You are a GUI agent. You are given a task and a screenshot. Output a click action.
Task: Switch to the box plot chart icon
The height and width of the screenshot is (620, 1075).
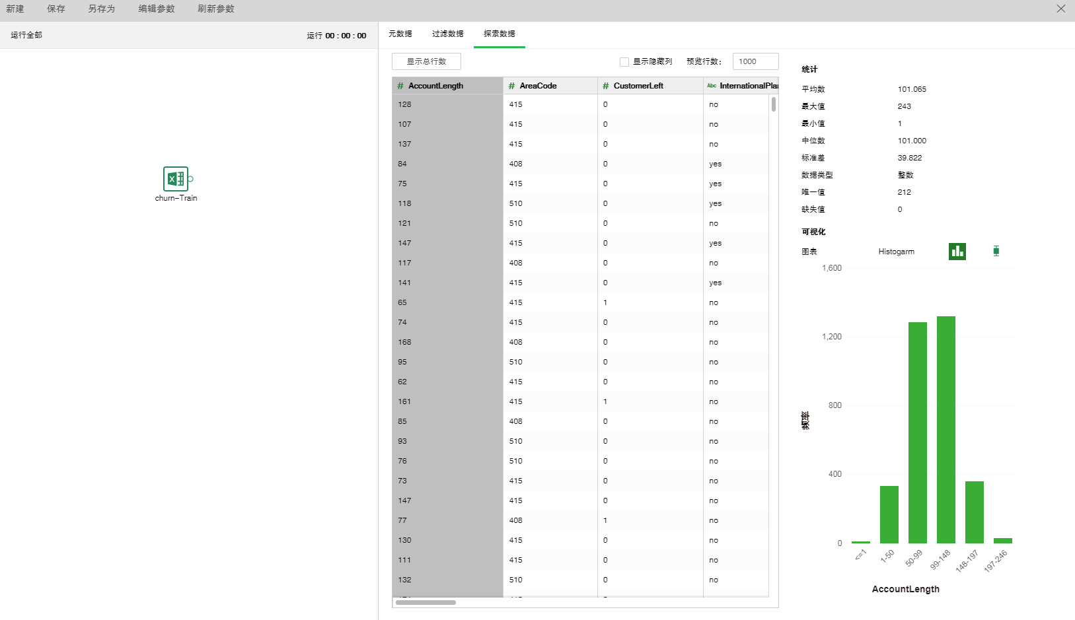(996, 251)
